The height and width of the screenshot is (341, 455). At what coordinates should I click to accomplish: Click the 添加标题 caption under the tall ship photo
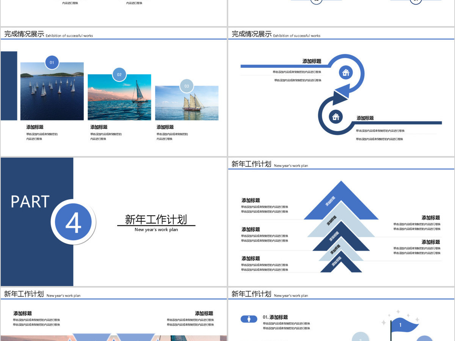(x=165, y=127)
